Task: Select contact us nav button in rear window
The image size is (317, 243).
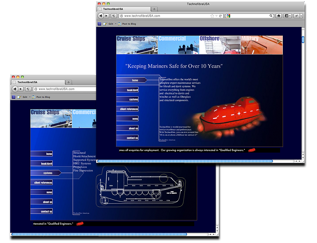Action: [x=42, y=211]
